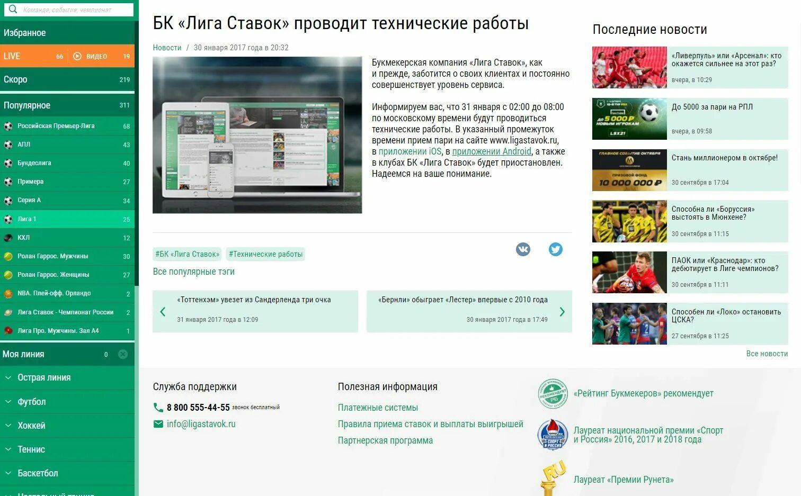Open the Скоро section
The width and height of the screenshot is (801, 496).
tap(67, 79)
